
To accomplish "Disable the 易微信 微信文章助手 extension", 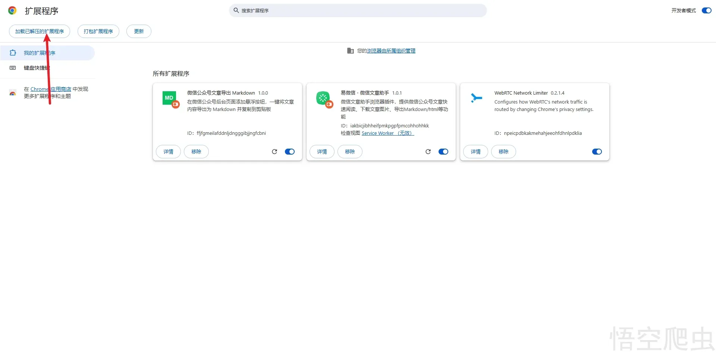I will click(443, 152).
